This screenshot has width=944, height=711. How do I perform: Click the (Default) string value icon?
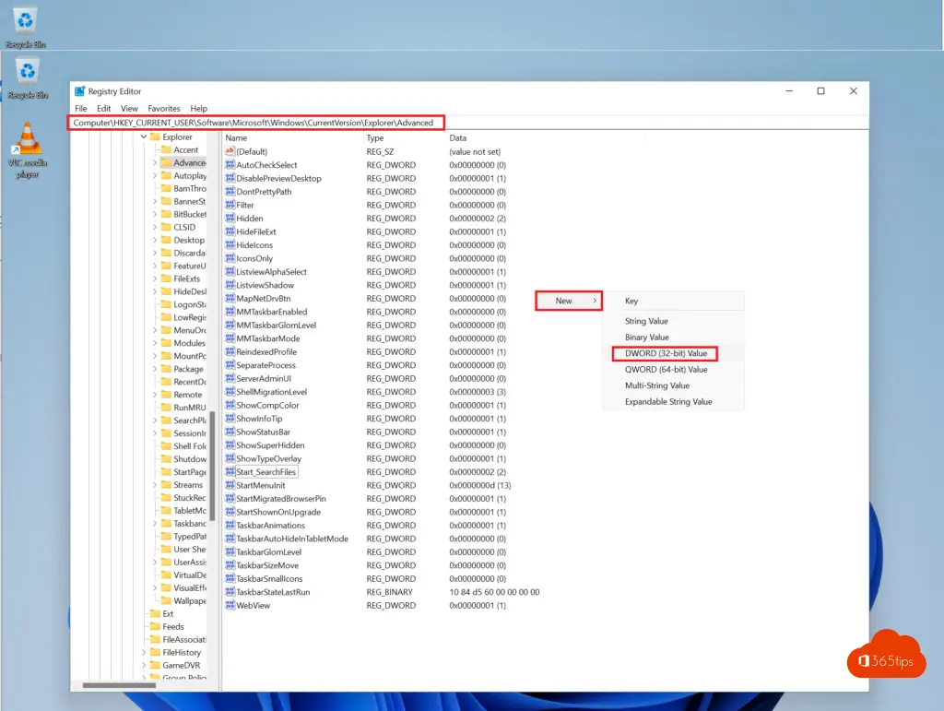tap(230, 151)
